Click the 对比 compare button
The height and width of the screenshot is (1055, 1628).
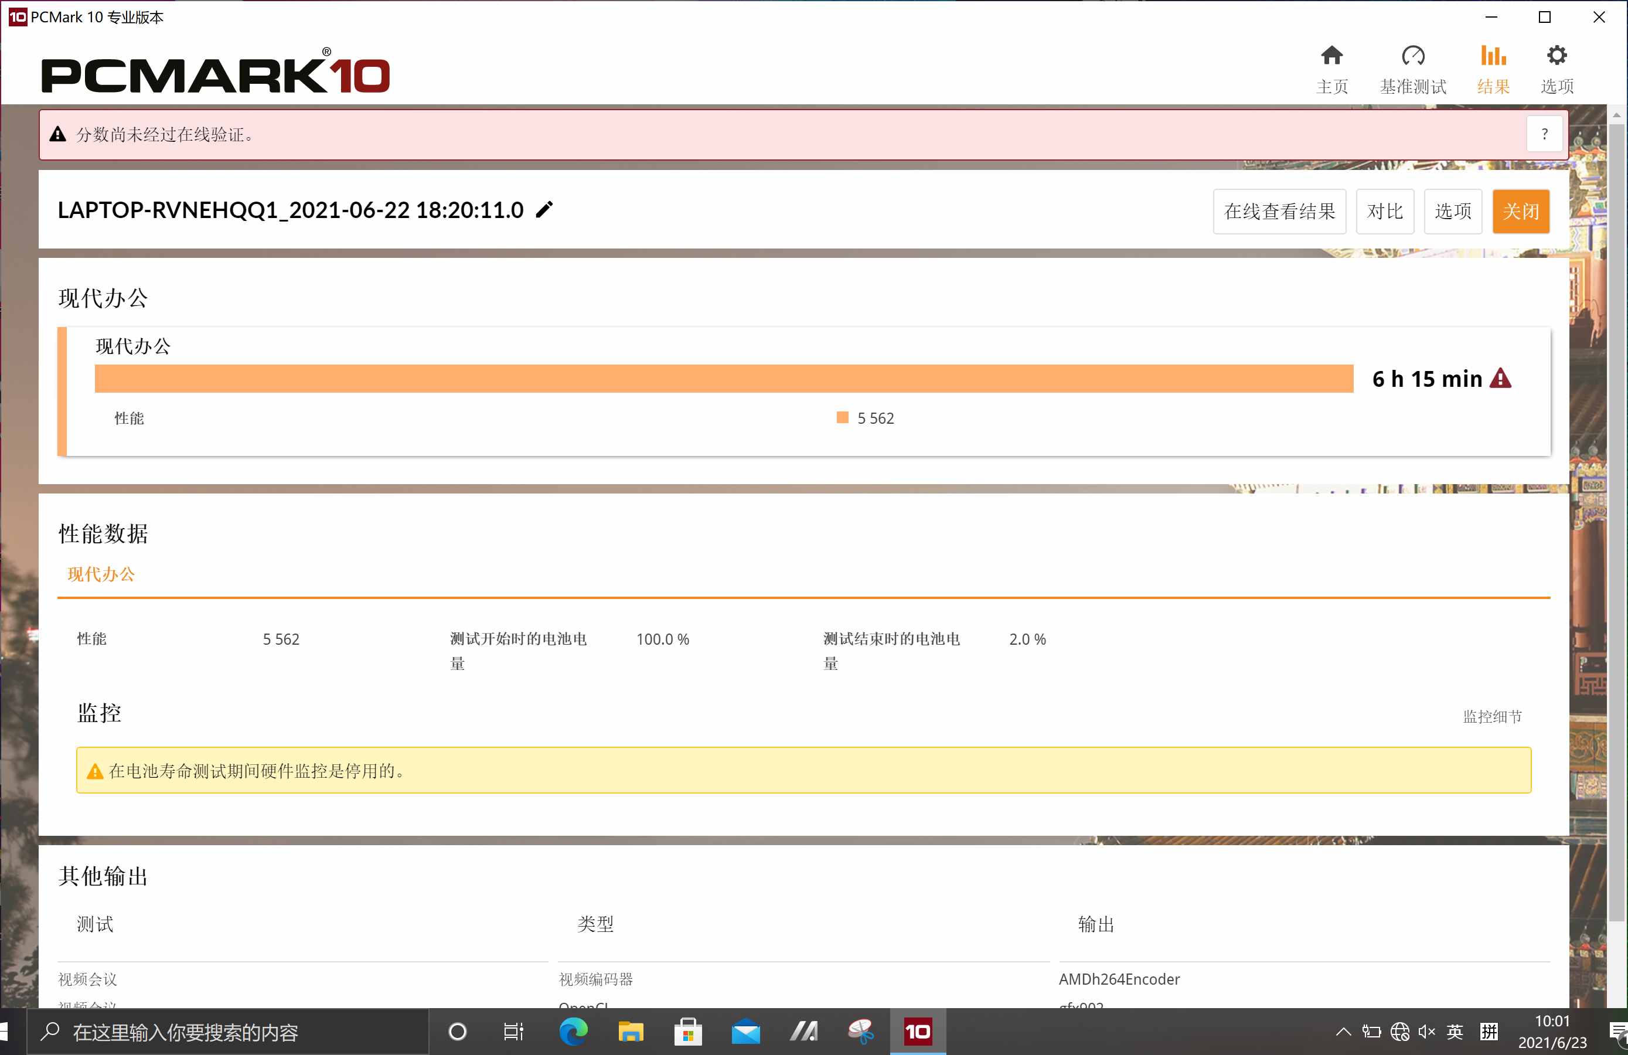(1384, 212)
